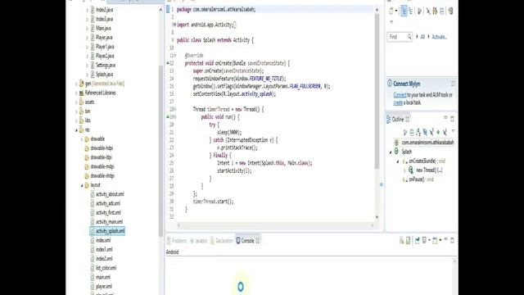Click Collapse All in Outline toolbar

click(412, 133)
